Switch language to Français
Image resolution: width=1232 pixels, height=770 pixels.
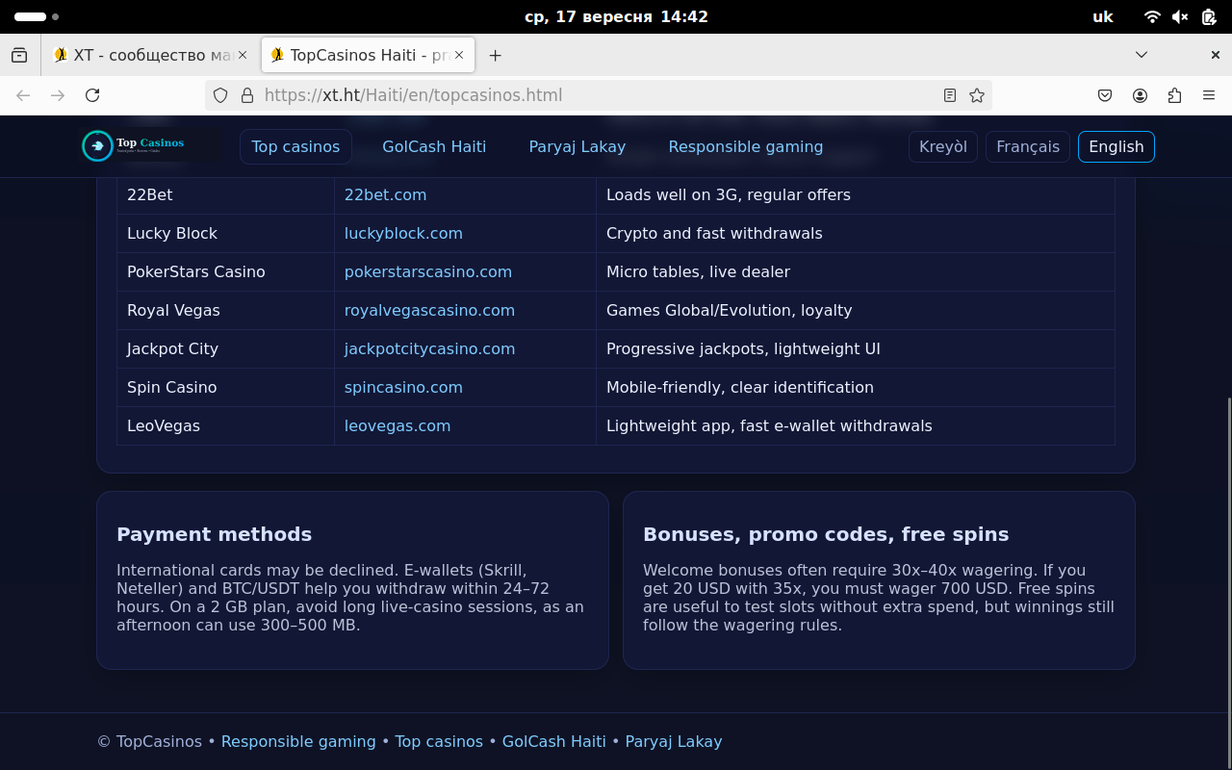tap(1028, 146)
